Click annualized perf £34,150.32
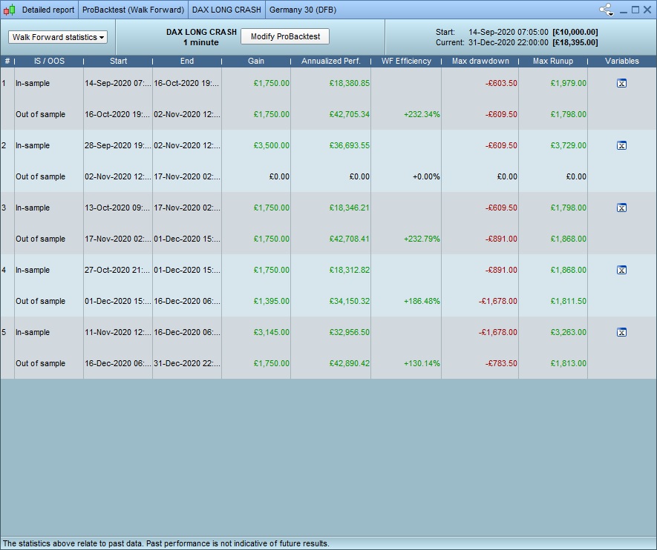Viewport: 657px width, 550px height. pyautogui.click(x=350, y=301)
